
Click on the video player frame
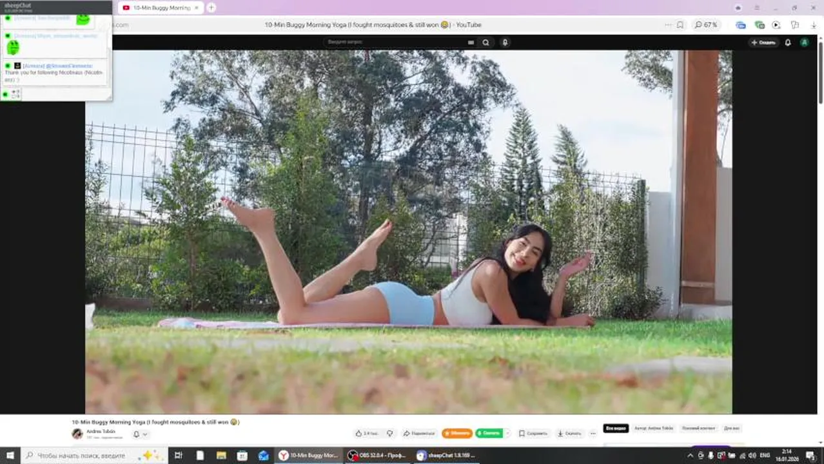(x=408, y=232)
